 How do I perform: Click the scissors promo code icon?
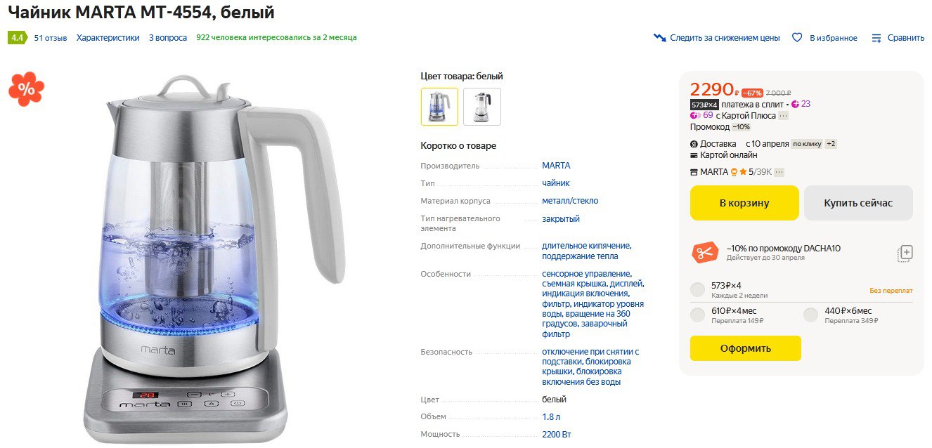(705, 253)
